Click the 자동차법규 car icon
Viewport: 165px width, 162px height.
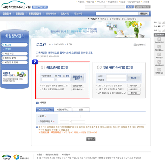pos(159,55)
